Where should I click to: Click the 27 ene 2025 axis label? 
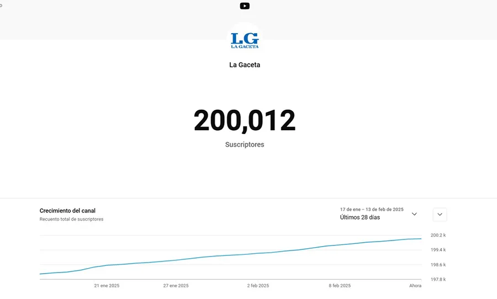(x=176, y=286)
